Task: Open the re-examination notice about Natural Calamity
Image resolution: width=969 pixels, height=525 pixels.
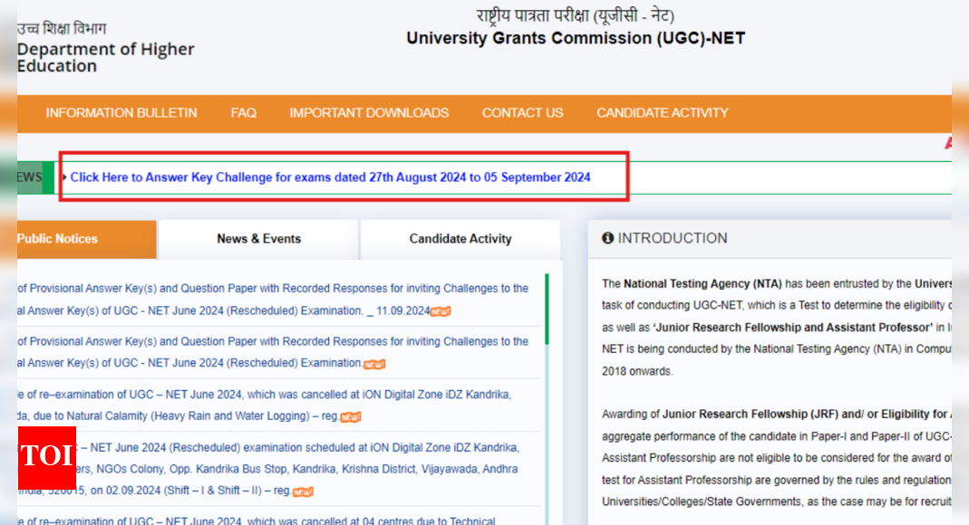Action: (265, 406)
